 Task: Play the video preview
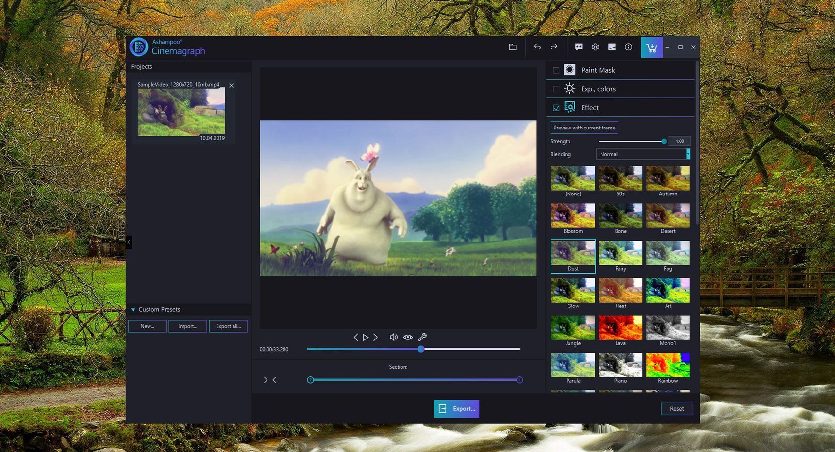(x=366, y=337)
